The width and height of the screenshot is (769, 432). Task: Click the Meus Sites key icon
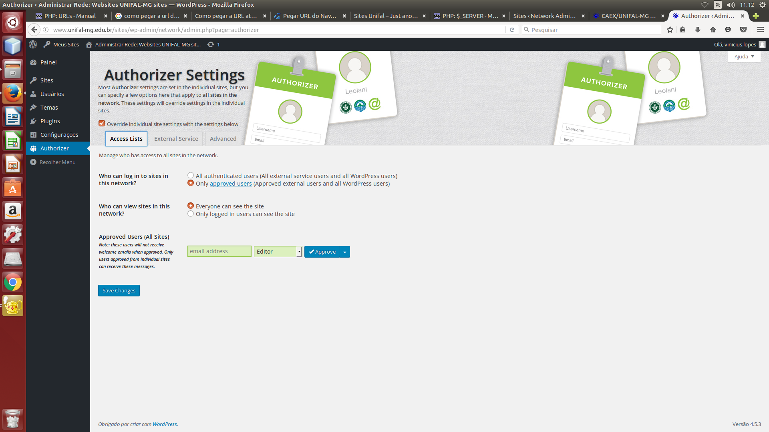tap(47, 44)
